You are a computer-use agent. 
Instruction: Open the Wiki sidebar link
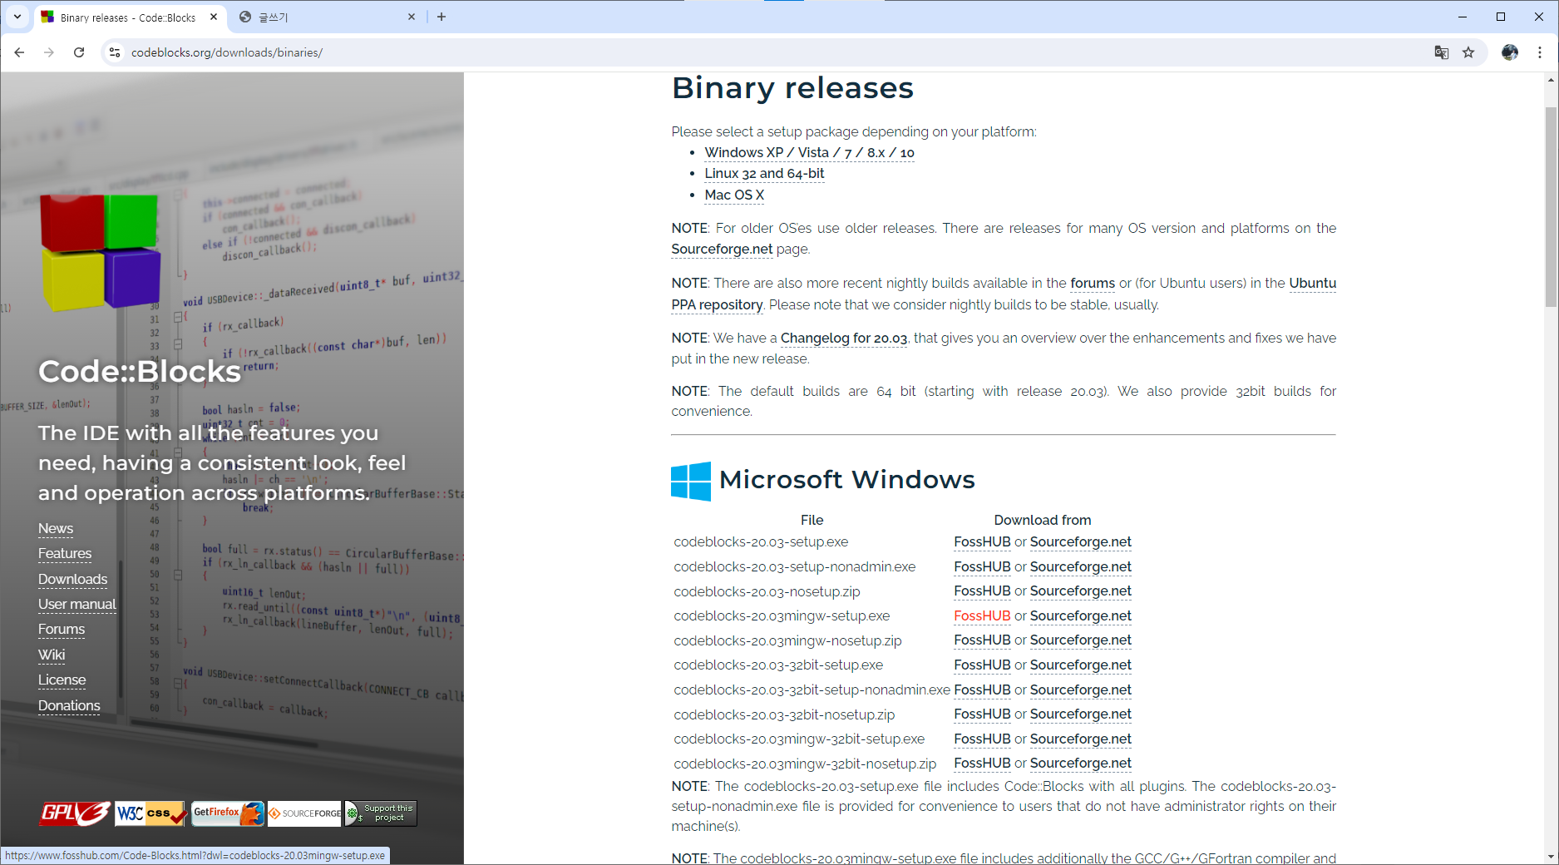(52, 655)
